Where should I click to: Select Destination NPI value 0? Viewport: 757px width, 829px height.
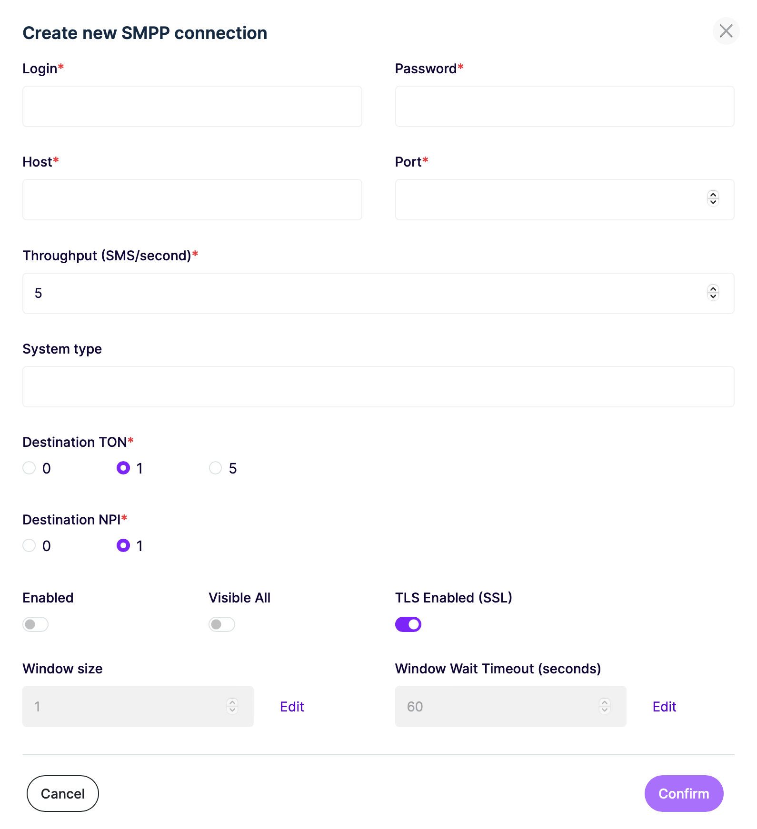coord(29,545)
